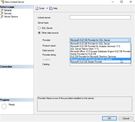135x122 pixels.
Task: Click the OK button
Action: pyautogui.click(x=109, y=118)
